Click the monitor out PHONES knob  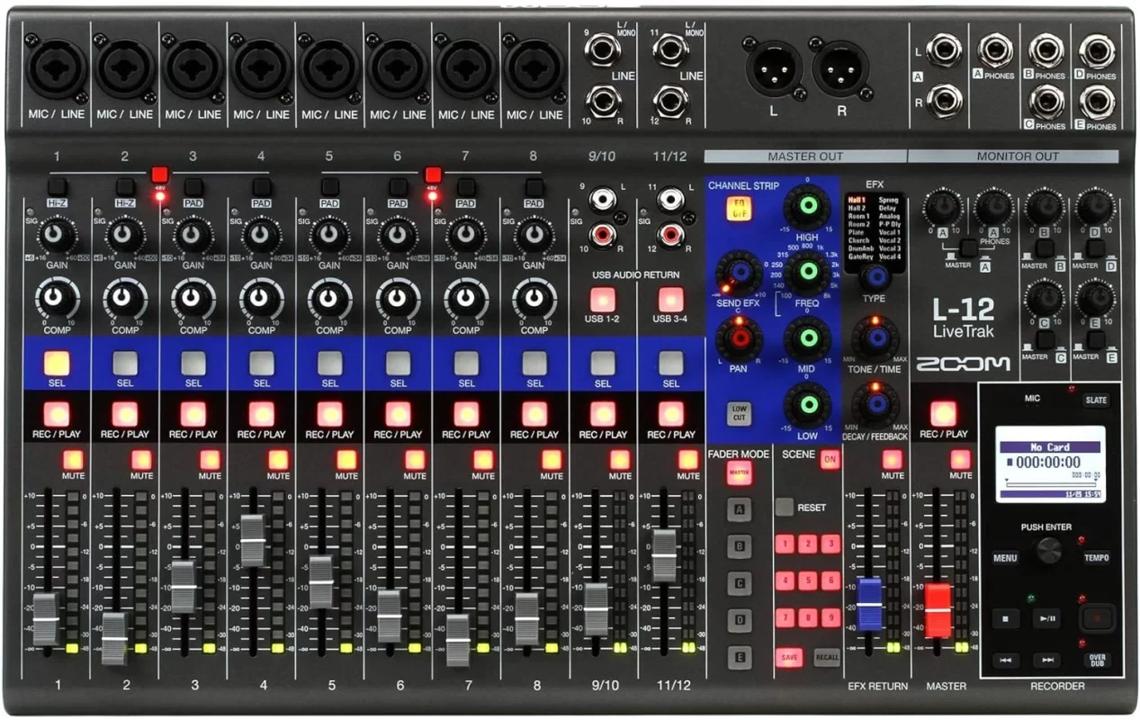tap(993, 209)
